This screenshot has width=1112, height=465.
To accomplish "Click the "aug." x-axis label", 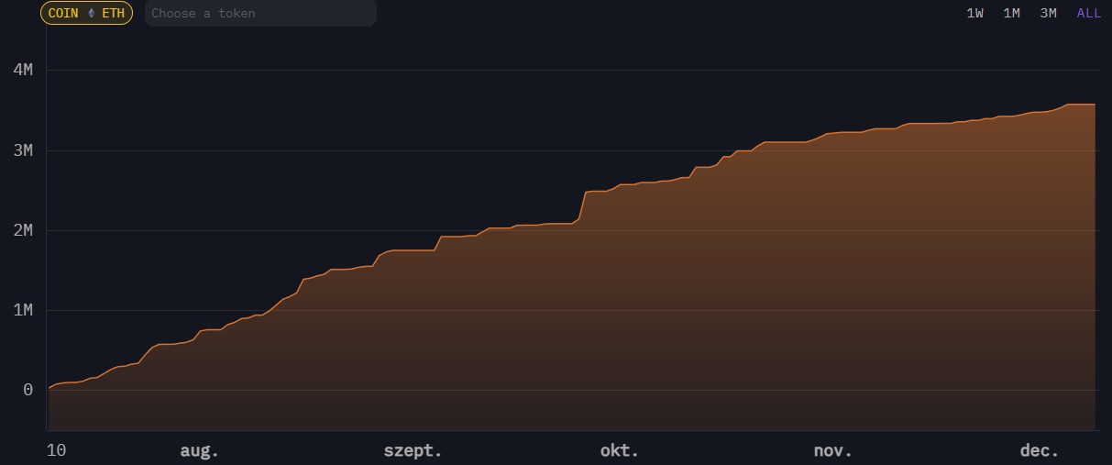I will 200,450.
